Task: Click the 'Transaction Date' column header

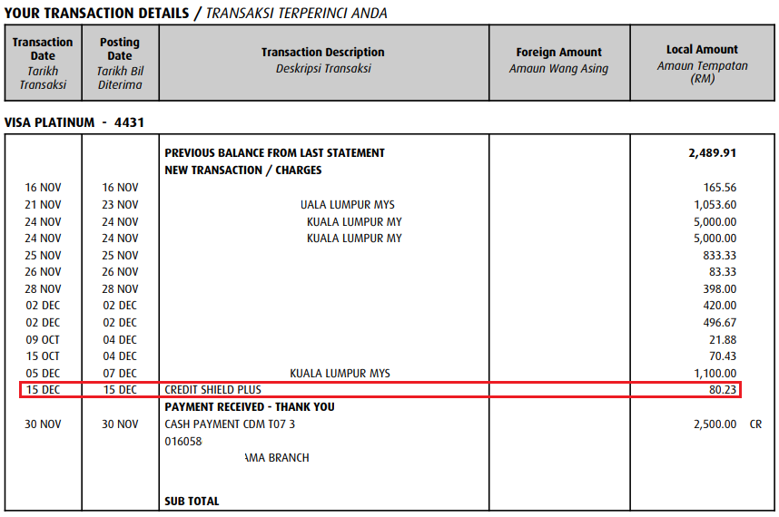Action: click(43, 63)
